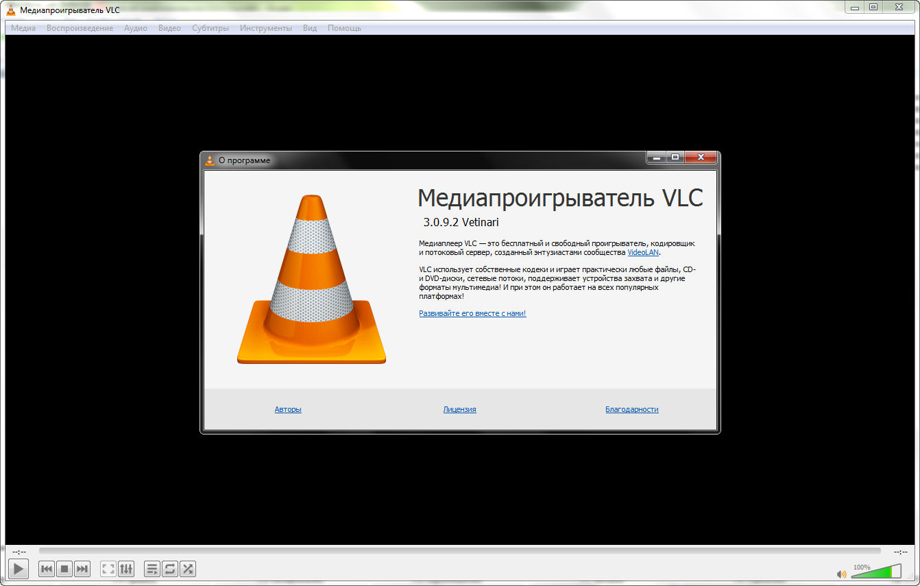Click the 'Развивайте его вместе с нами!' link
This screenshot has height=586, width=920.
coord(472,313)
